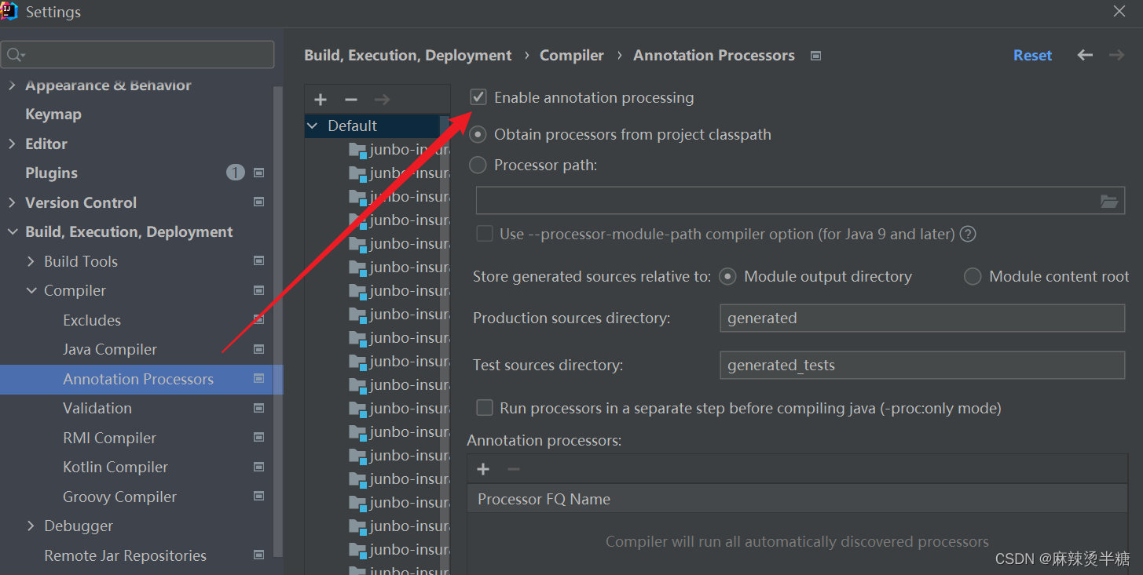Collapse the Default profile tree node
1143x575 pixels.
[x=313, y=126]
